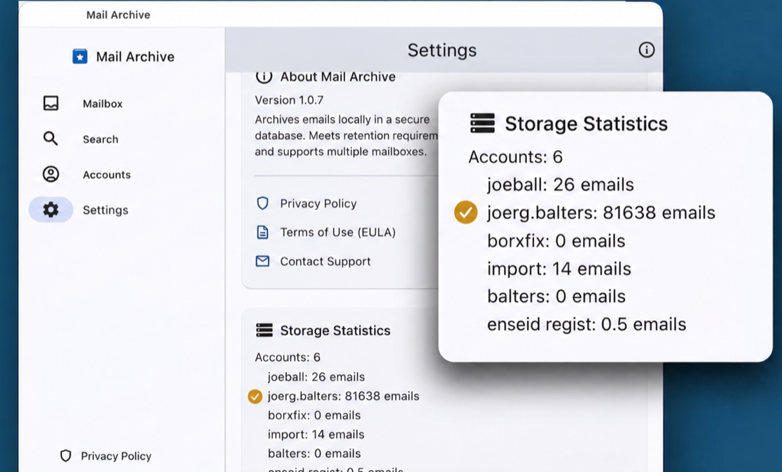Click joerg.balters: 81638 emails in zoomed popup
Image resolution: width=782 pixels, height=472 pixels.
[x=601, y=213]
